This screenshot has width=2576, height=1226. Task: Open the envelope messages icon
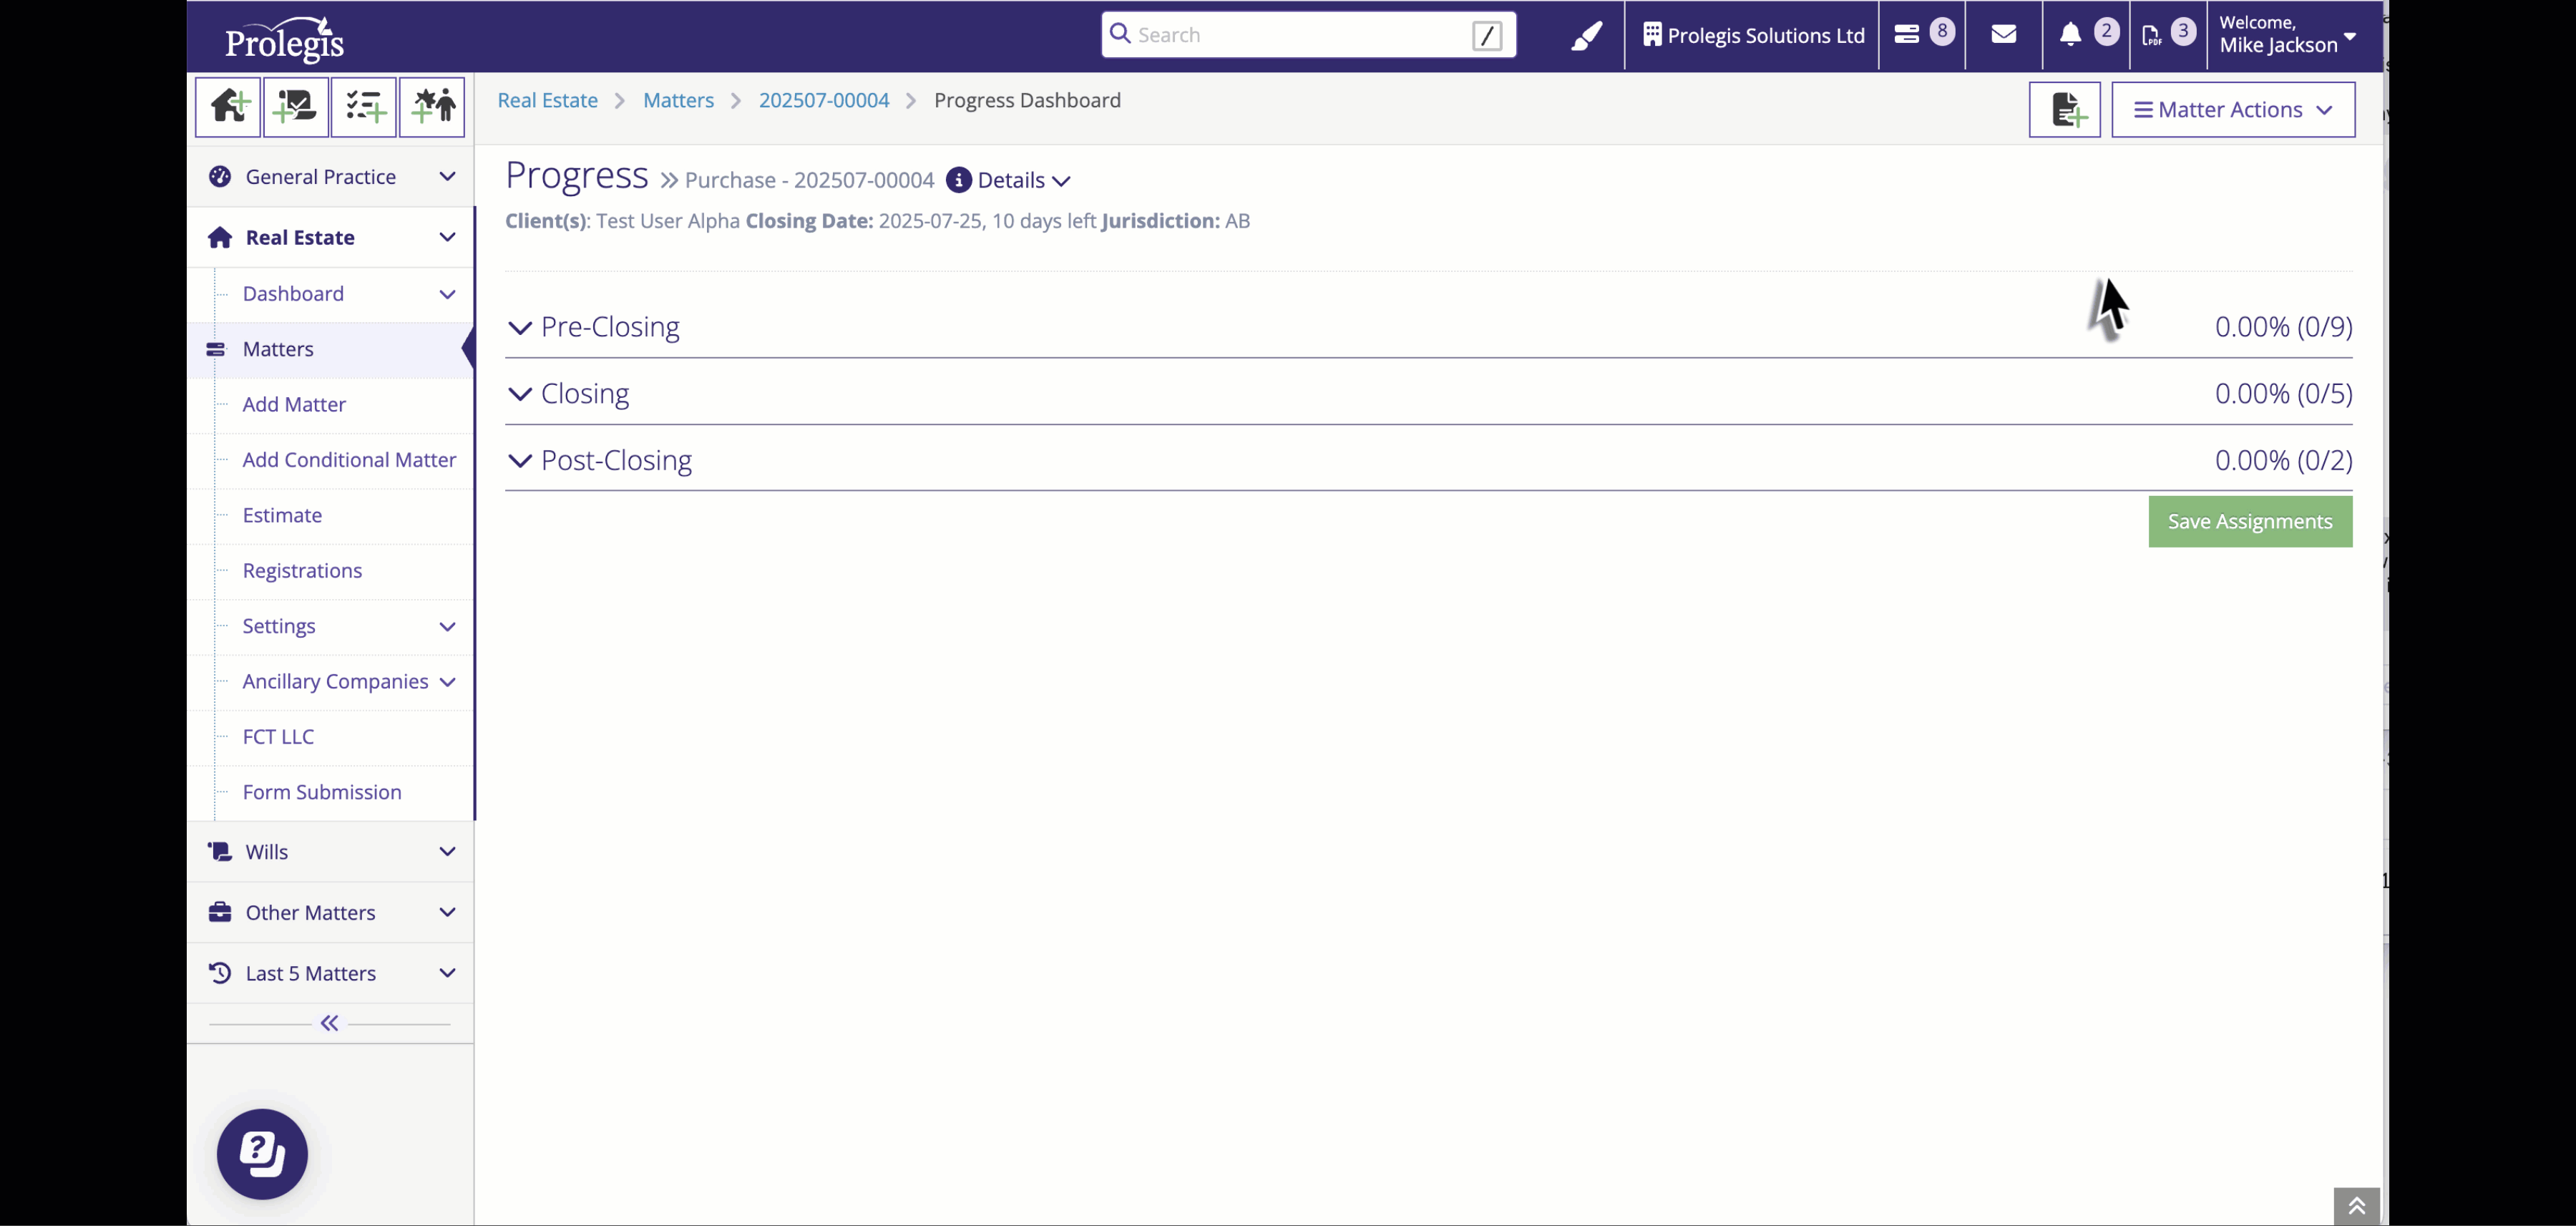tap(2003, 35)
